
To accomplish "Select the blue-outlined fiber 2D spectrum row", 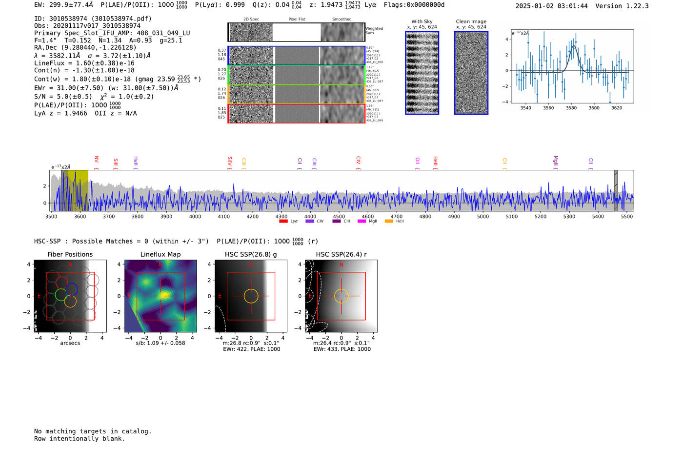I will (x=296, y=56).
